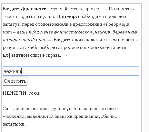Click the italic word "фантастическая"
The width and height of the screenshot is (149, 132).
click(x=73, y=32)
